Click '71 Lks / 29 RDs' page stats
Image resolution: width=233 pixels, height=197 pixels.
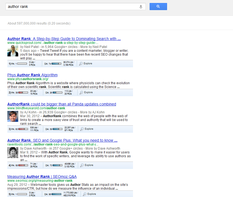(34, 165)
